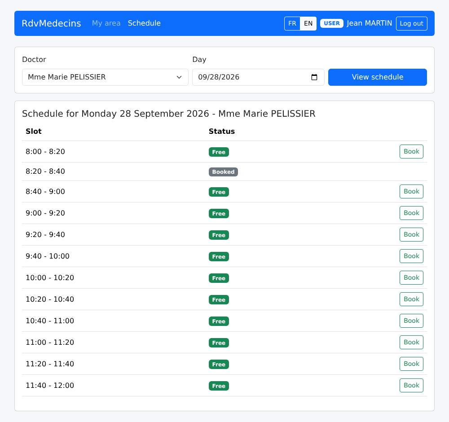Click the Slot column header

point(34,132)
